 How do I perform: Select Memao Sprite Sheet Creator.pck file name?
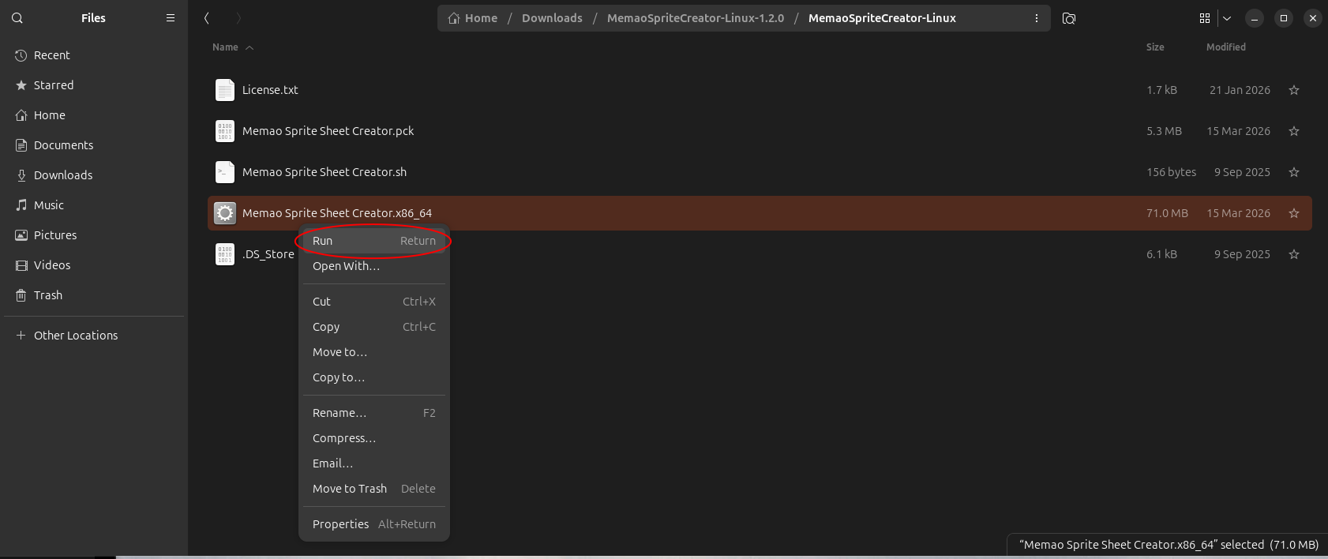[328, 131]
